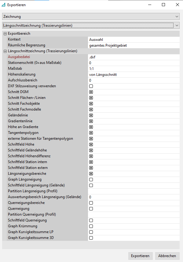This screenshot has height=262, width=183.
Task: Enable Graph Kurvigkeitssumme 3D checkbox
Action: tap(91, 238)
